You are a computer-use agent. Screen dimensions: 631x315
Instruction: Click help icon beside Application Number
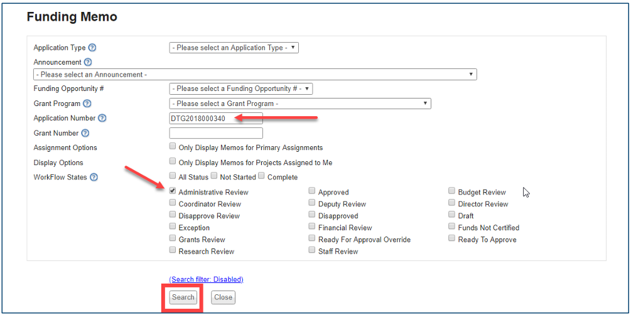tap(102, 118)
